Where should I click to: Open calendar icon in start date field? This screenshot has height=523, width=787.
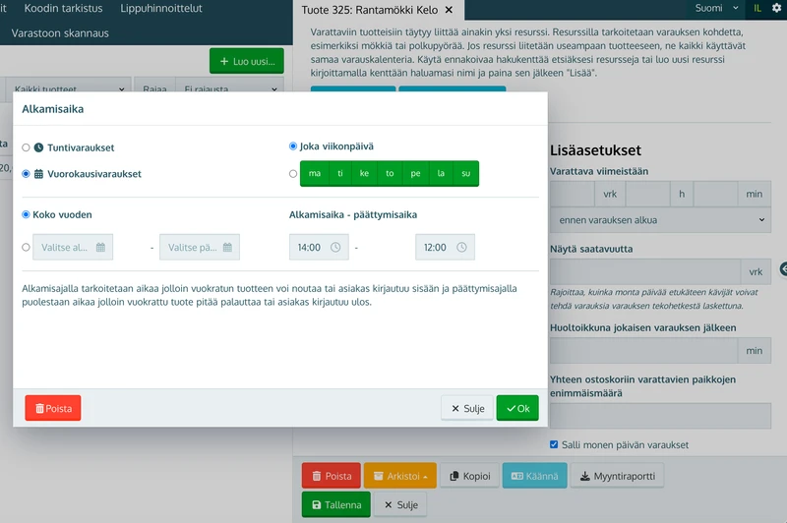[101, 247]
